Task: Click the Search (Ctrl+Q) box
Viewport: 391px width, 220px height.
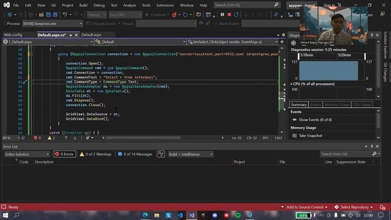Action: coord(247,5)
